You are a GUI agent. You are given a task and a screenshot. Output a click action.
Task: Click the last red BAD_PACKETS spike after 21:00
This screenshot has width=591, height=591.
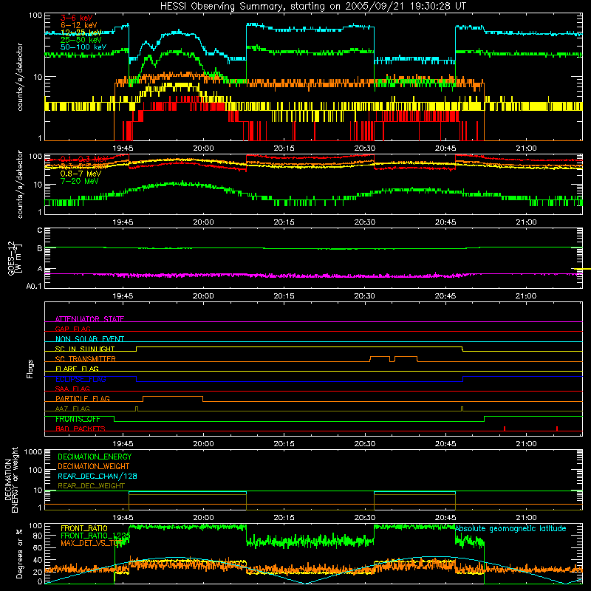[557, 428]
